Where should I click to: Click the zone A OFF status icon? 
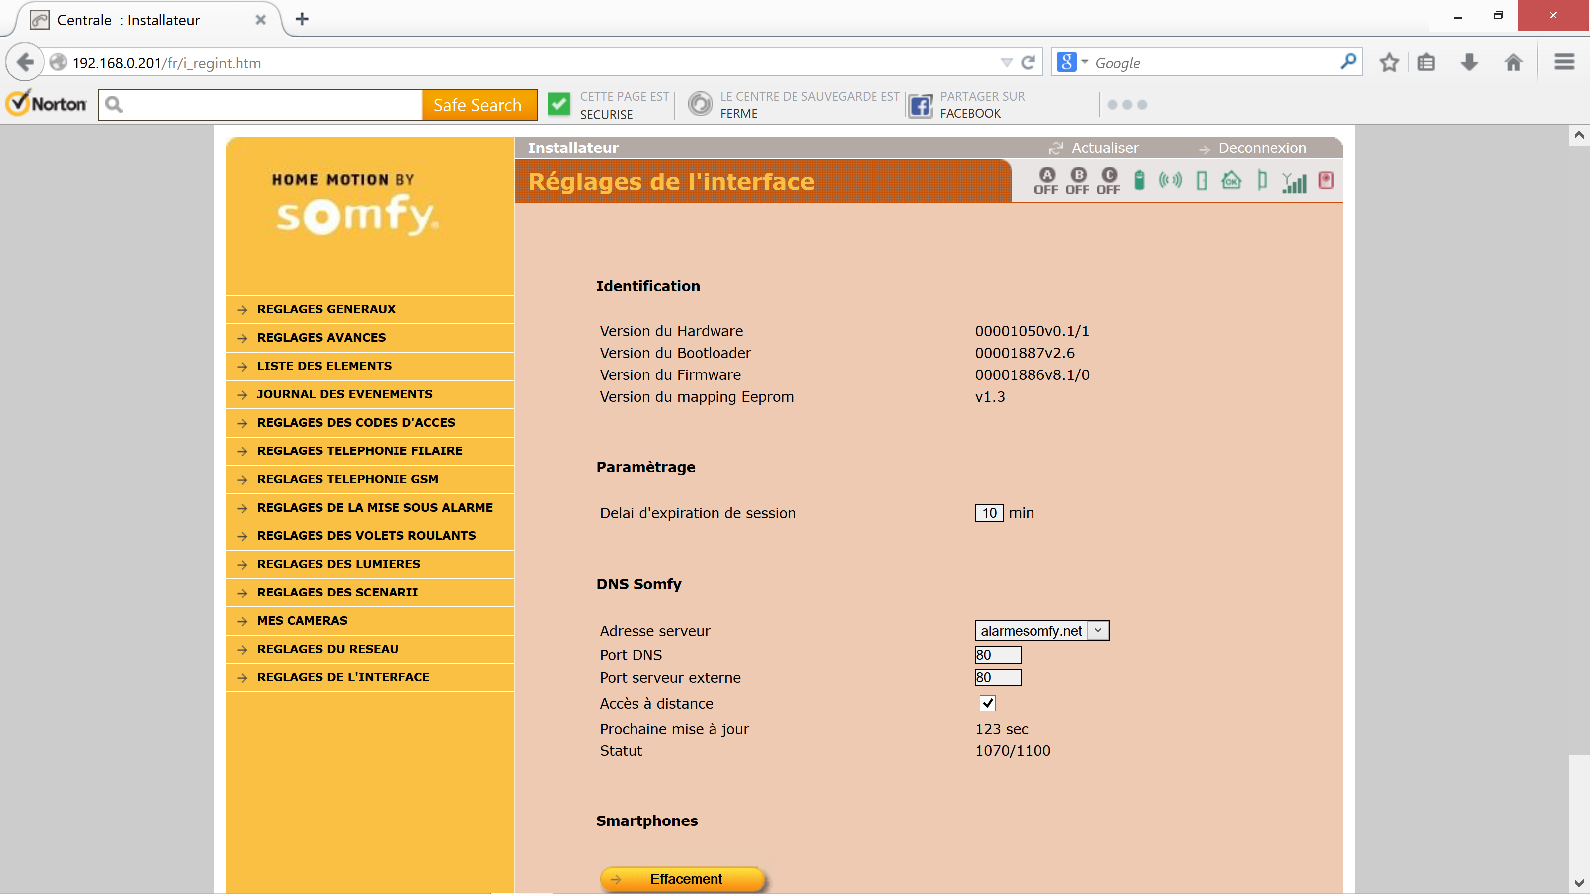[x=1046, y=181]
